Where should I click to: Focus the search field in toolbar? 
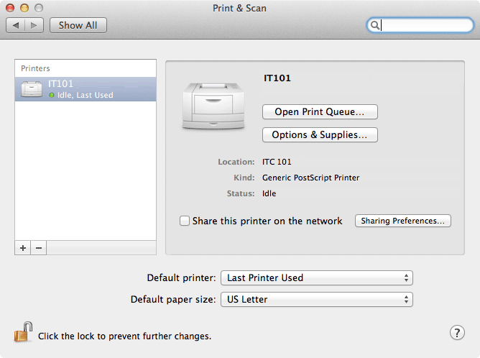pos(420,25)
